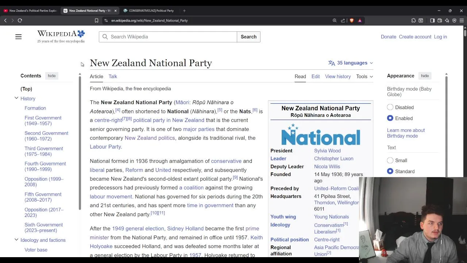Open the browser extensions puzzle icon
Image resolution: width=467 pixels, height=263 pixels.
413,20
